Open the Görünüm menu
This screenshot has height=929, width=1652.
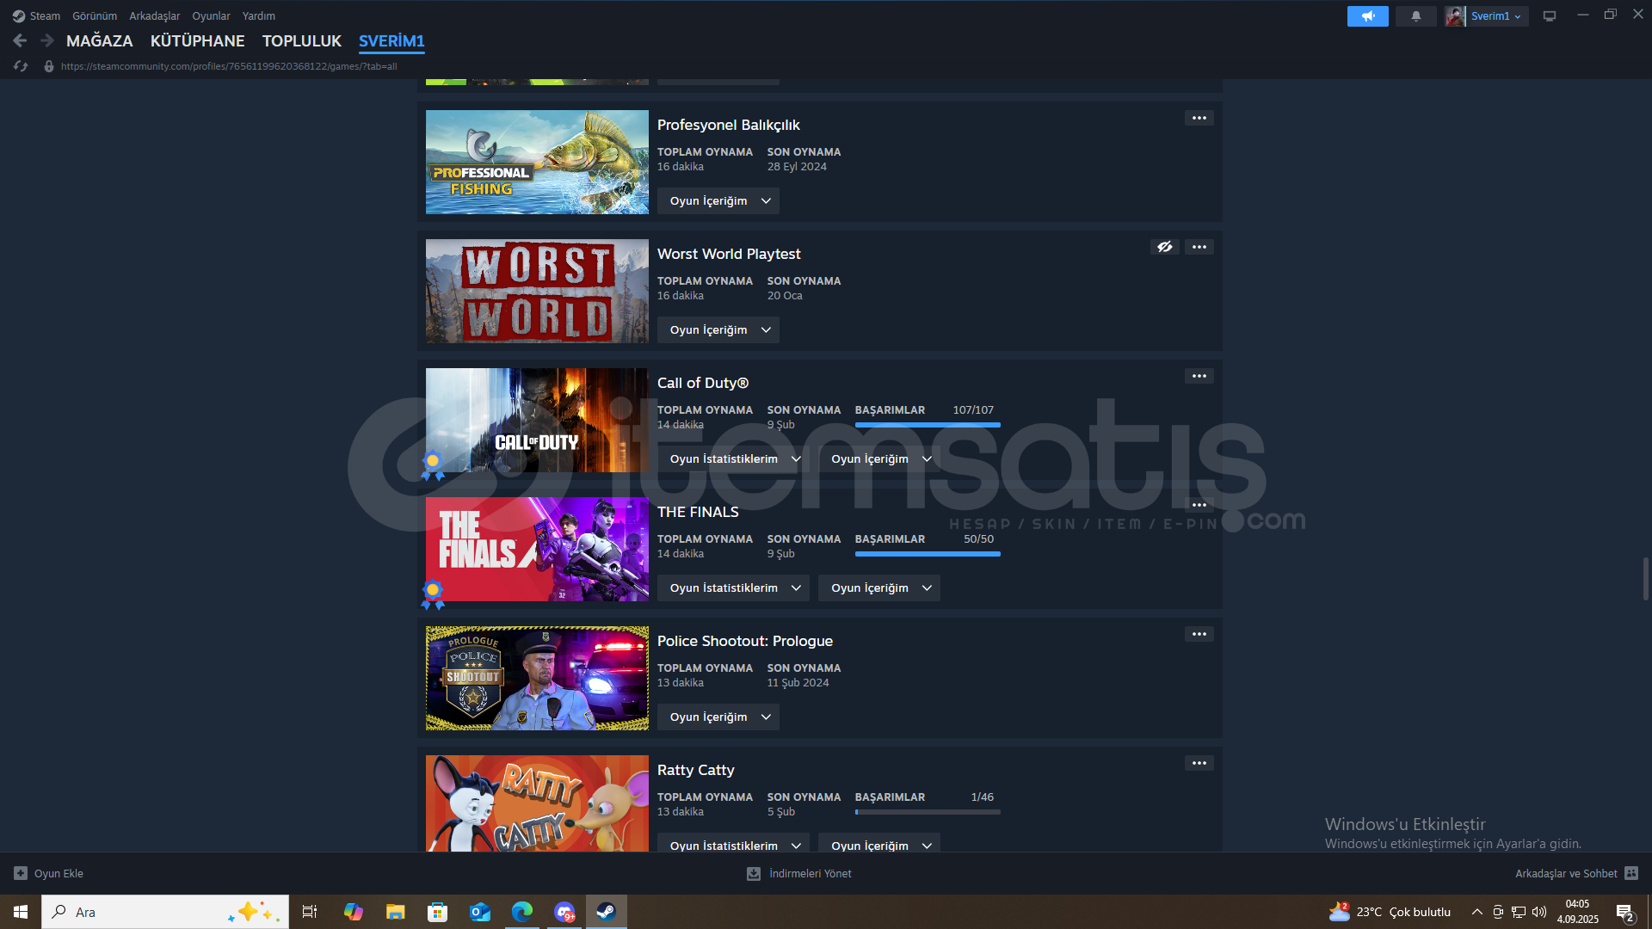(x=95, y=15)
